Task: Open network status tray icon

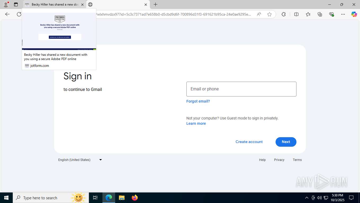Action: point(326,198)
